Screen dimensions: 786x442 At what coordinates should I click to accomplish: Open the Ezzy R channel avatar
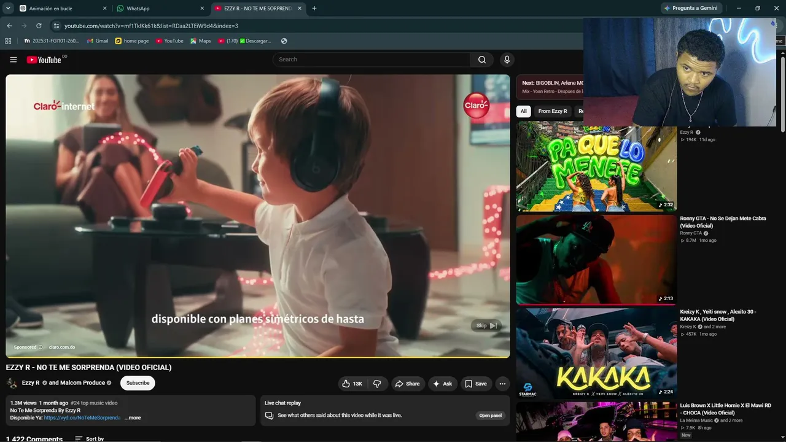[x=12, y=383]
